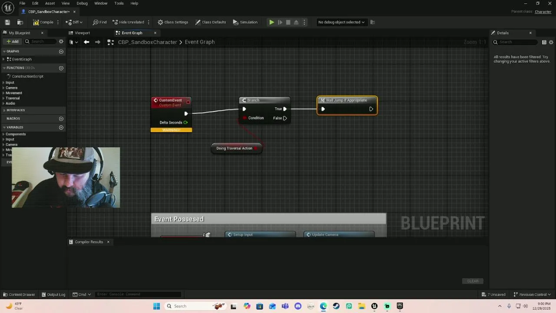Click the Eject button in play controls
This screenshot has width=556, height=313.
click(296, 22)
